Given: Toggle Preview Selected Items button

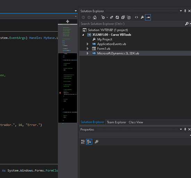Looking at the screenshot, I should [148, 17].
